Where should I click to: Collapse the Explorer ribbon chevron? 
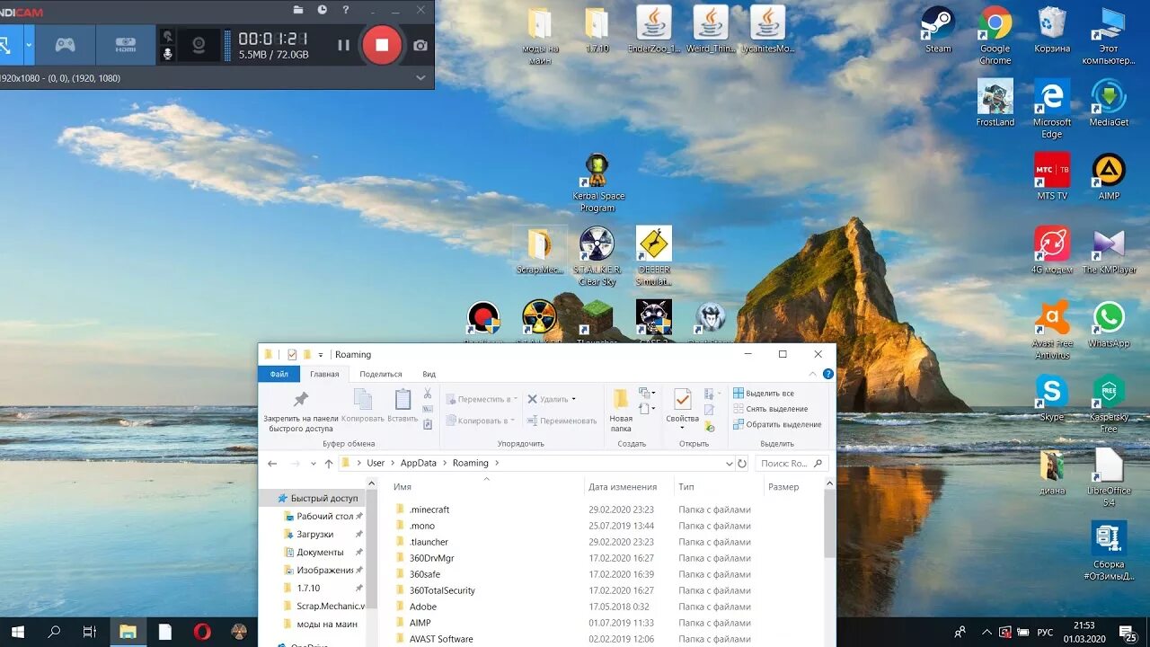coord(814,374)
